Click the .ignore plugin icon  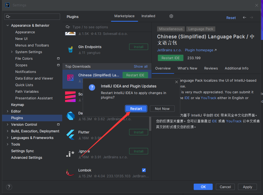pyautogui.click(x=70, y=154)
